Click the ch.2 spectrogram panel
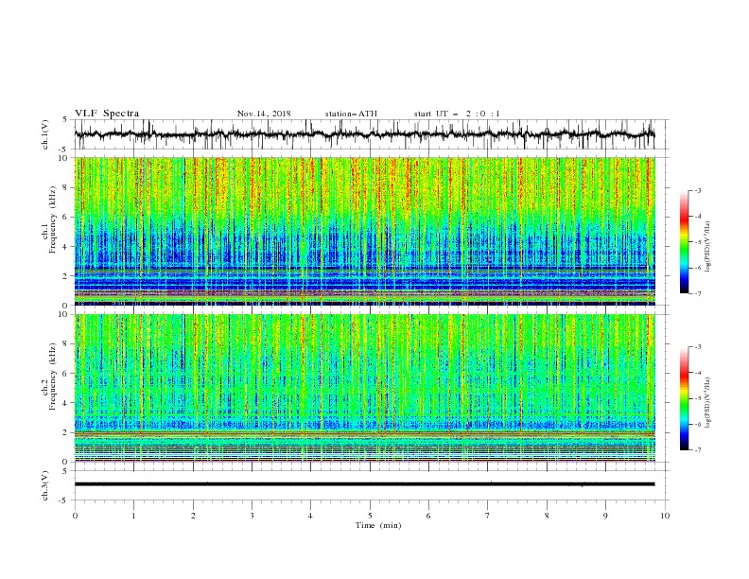Viewport: 749px width, 579px height. [364, 388]
